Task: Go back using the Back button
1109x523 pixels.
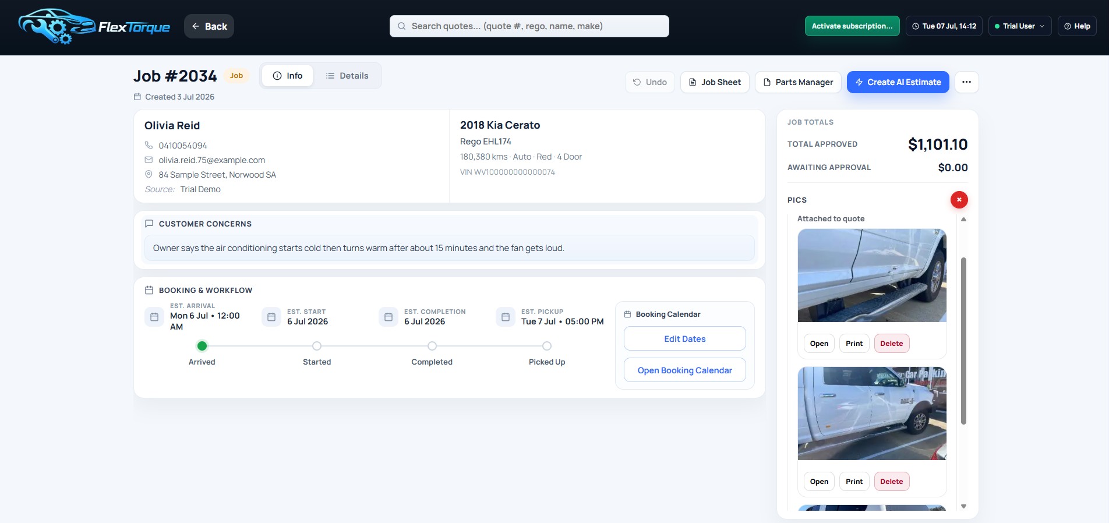Action: click(209, 26)
